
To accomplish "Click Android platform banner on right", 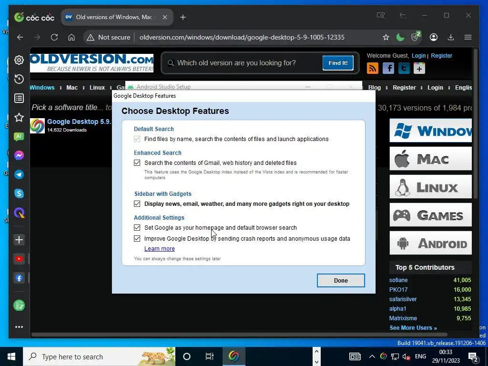I will point(430,243).
